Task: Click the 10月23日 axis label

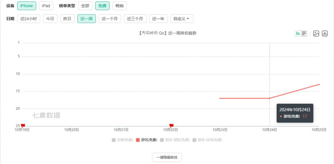Action: point(220,129)
